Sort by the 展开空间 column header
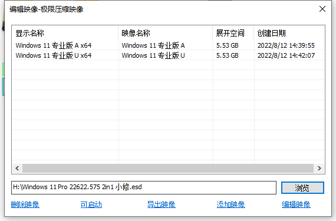Screen dimensions: 336x221 (x=233, y=33)
